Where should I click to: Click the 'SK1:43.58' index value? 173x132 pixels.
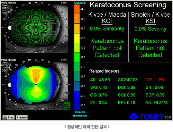tap(100, 80)
